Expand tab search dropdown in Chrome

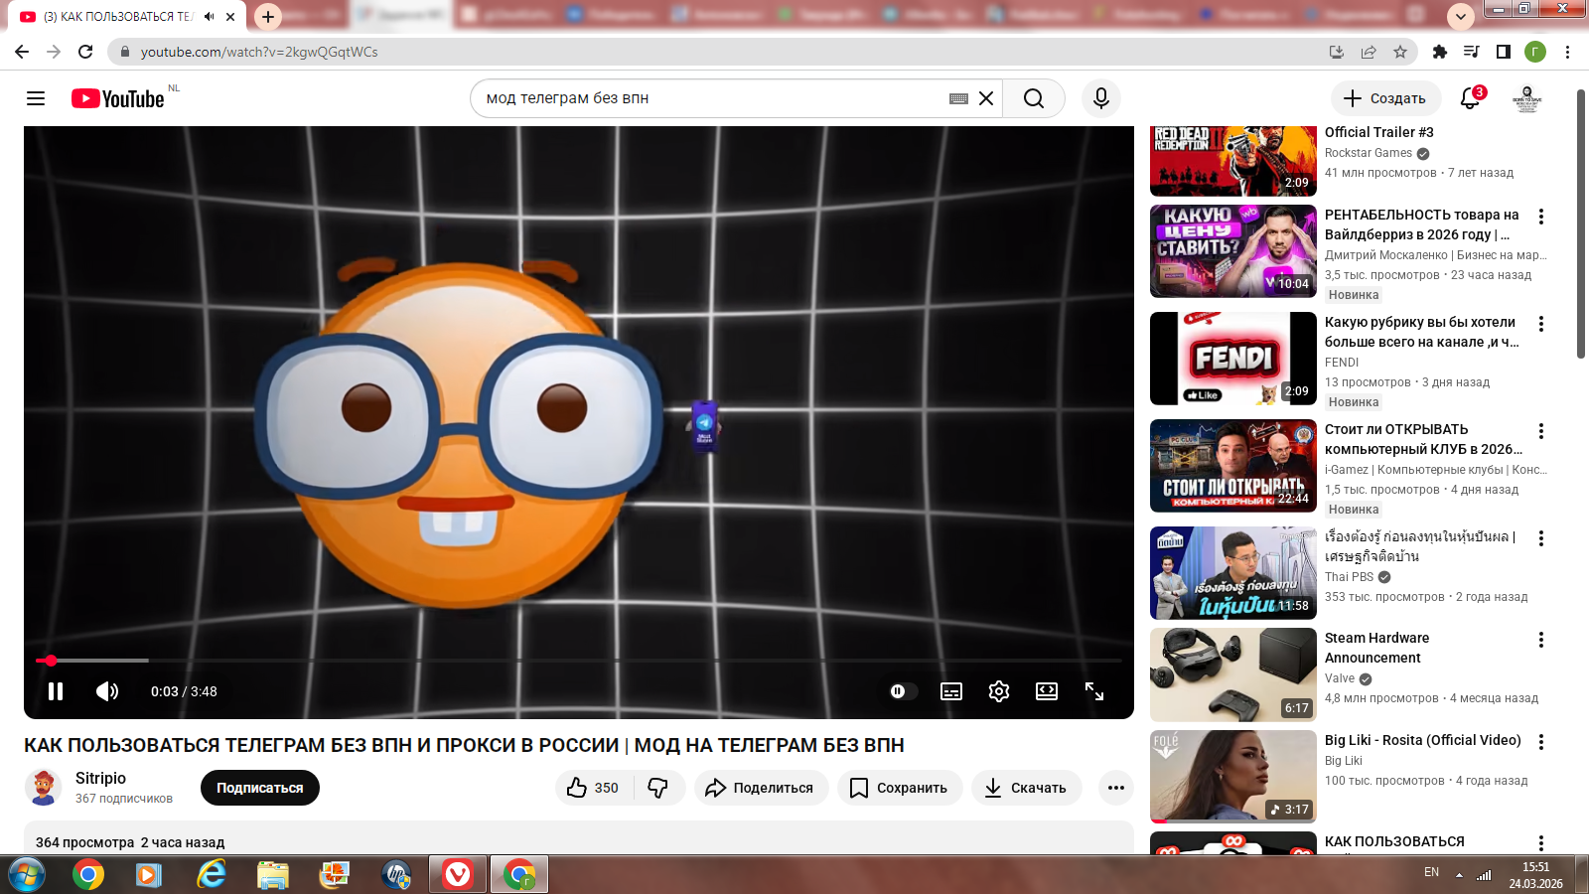pyautogui.click(x=1460, y=16)
